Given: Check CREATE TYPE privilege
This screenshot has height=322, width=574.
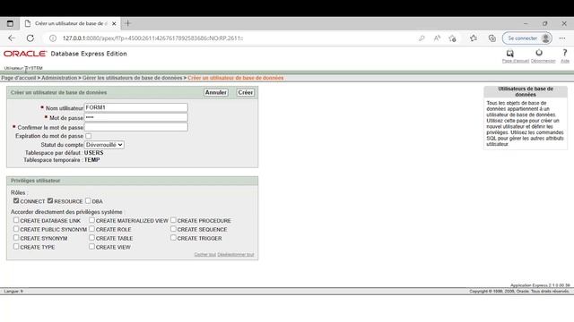Looking at the screenshot, I should point(16,247).
